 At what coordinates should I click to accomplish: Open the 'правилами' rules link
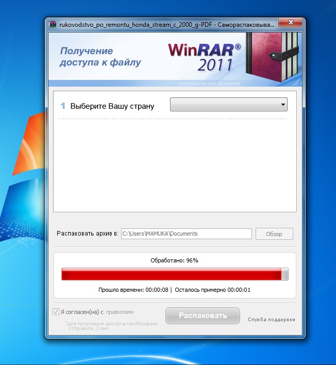(120, 312)
